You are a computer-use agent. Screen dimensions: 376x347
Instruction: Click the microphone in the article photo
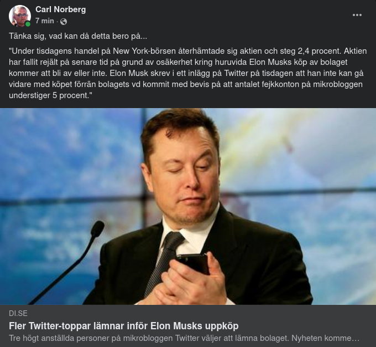[97, 229]
